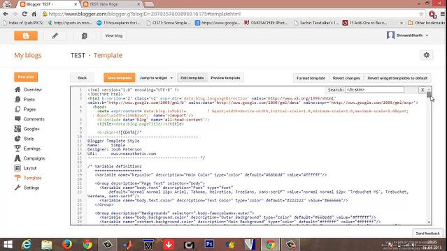Open the Chrome menu icon
Viewport: 447px width, 251px height.
pos(442,14)
